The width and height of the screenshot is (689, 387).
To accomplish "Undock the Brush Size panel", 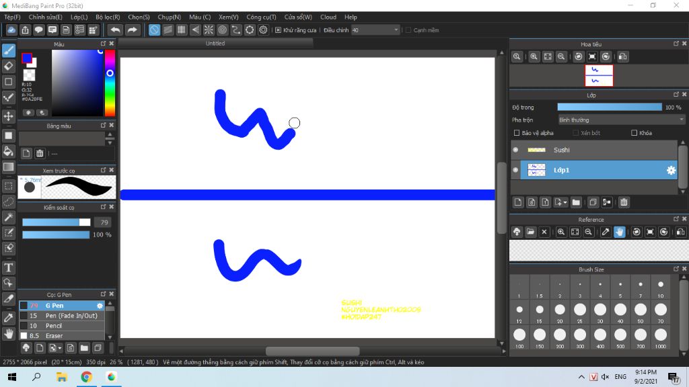I will tap(676, 269).
